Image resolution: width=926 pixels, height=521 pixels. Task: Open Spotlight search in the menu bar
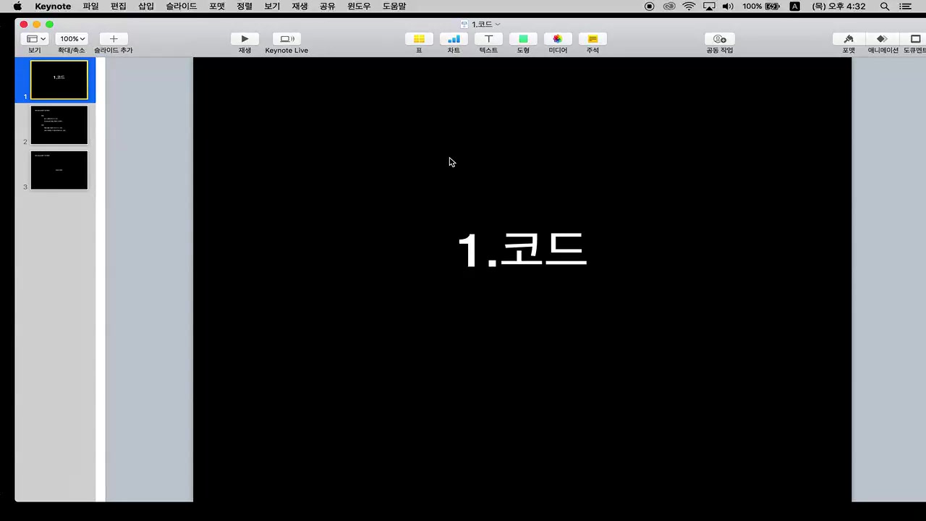[x=885, y=7]
